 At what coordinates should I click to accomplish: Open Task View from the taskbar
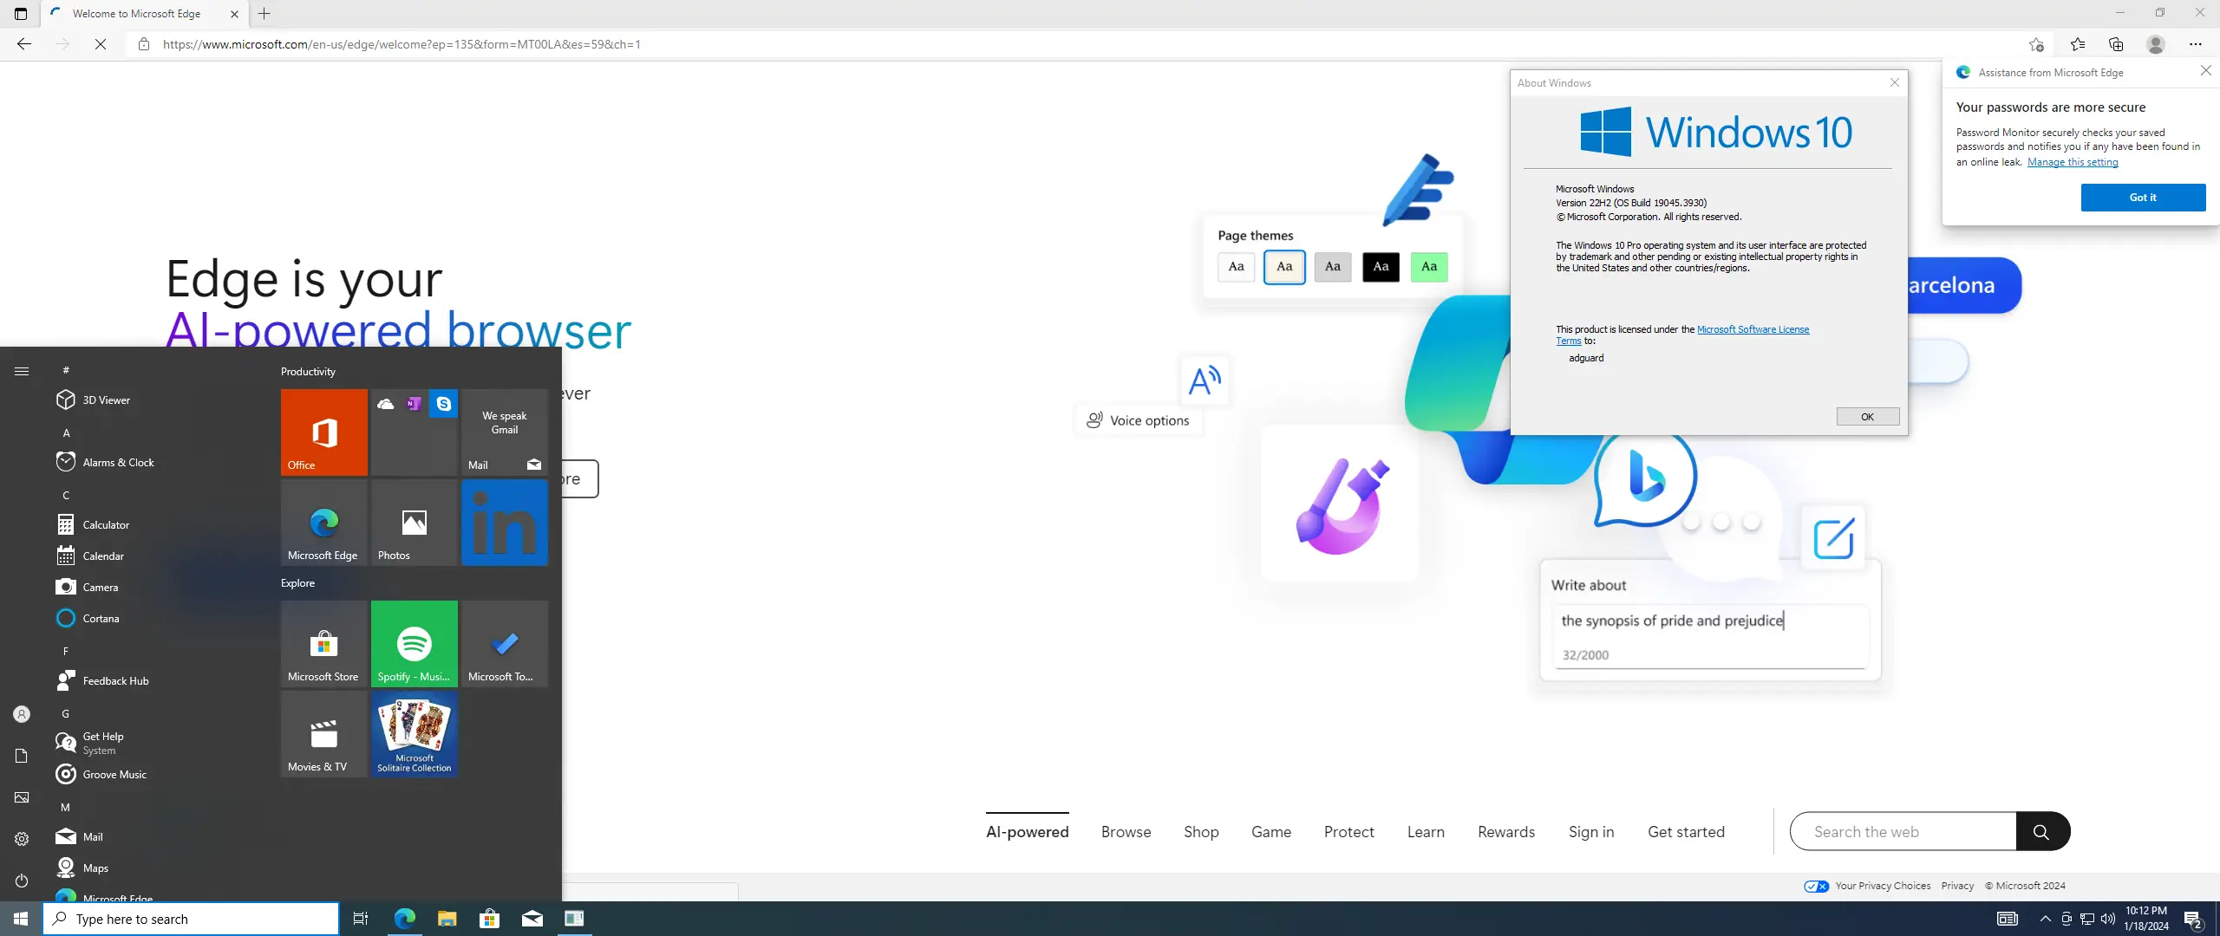pyautogui.click(x=361, y=919)
